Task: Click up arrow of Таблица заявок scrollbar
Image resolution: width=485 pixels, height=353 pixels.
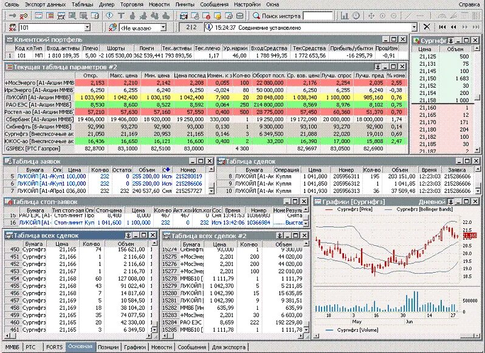Action: [x=212, y=169]
